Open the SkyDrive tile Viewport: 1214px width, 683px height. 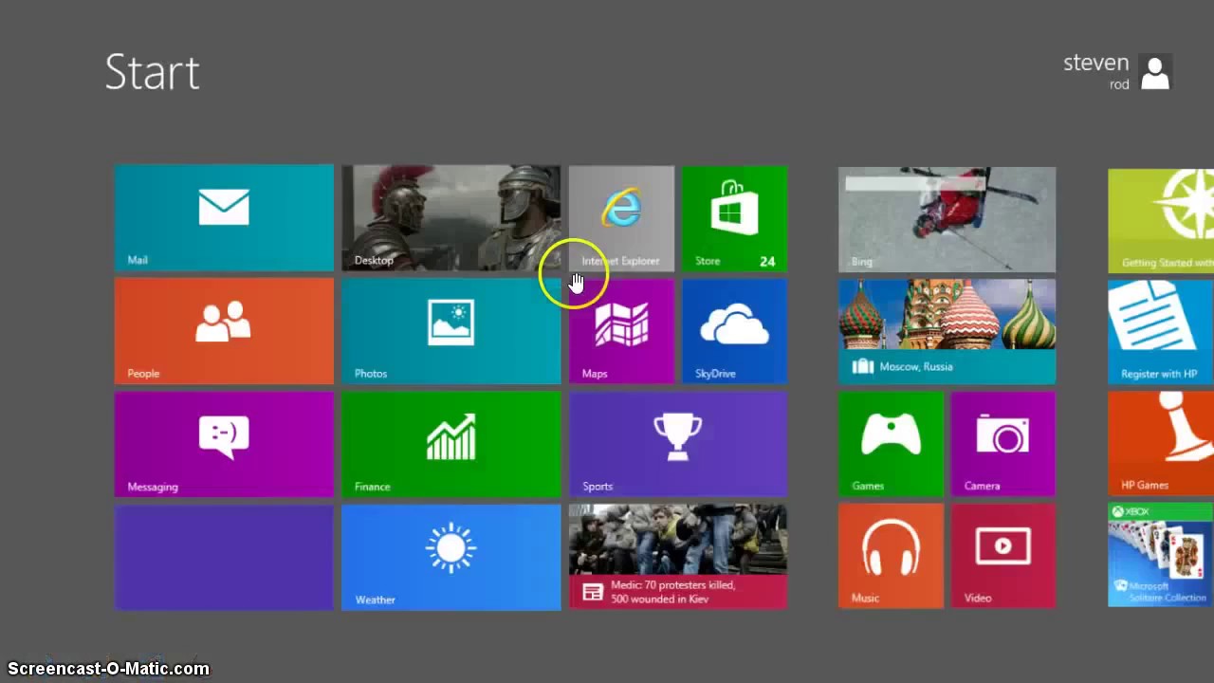(x=734, y=331)
